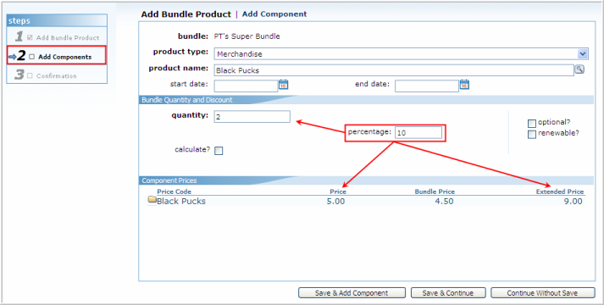Click the Save & Add Component button
Viewport: 604px width, 305px height.
coord(352,293)
